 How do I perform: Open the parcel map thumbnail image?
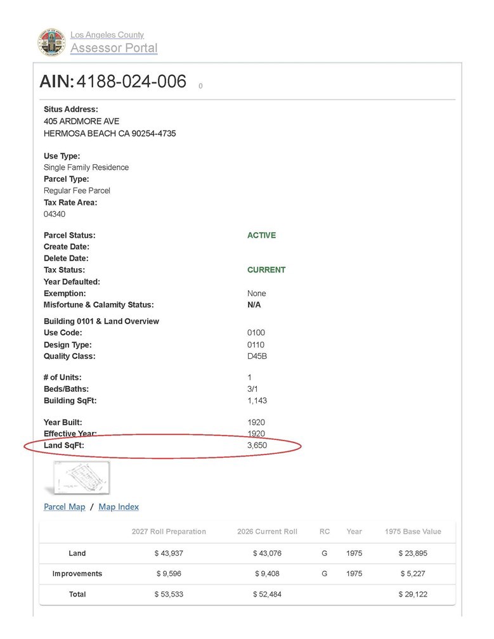coord(82,477)
